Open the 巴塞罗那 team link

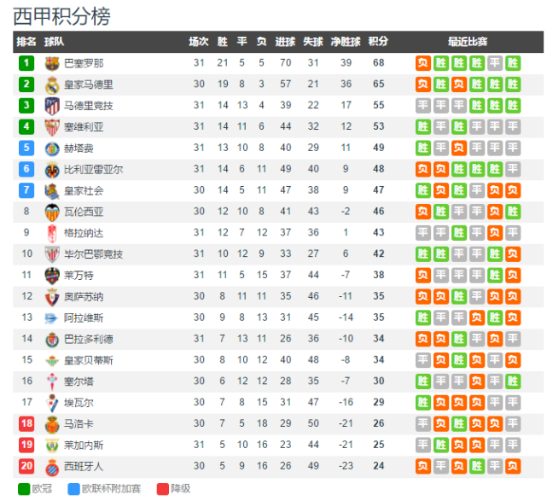84,63
